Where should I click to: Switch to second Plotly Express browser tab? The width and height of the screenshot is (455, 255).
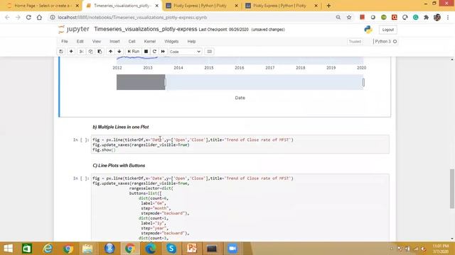click(x=281, y=6)
